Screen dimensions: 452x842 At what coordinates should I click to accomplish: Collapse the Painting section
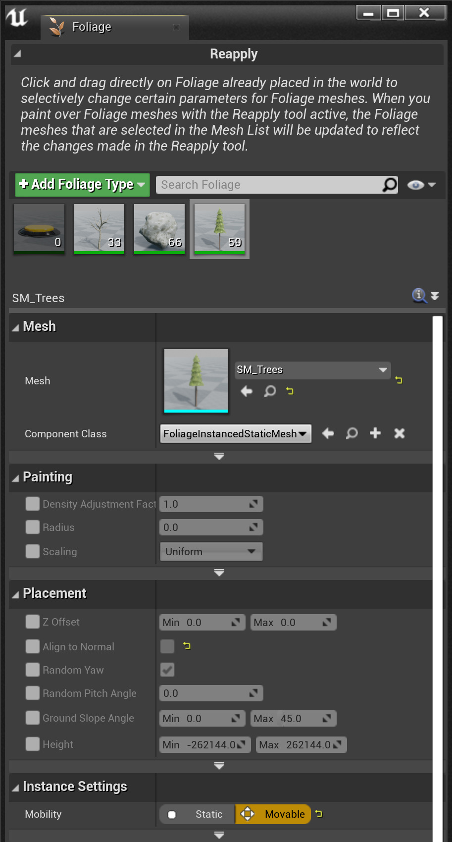click(16, 477)
